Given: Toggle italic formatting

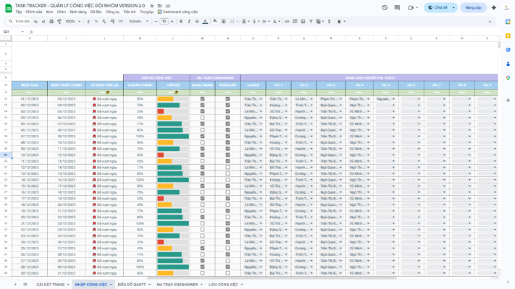Looking at the screenshot, I should [x=189, y=21].
